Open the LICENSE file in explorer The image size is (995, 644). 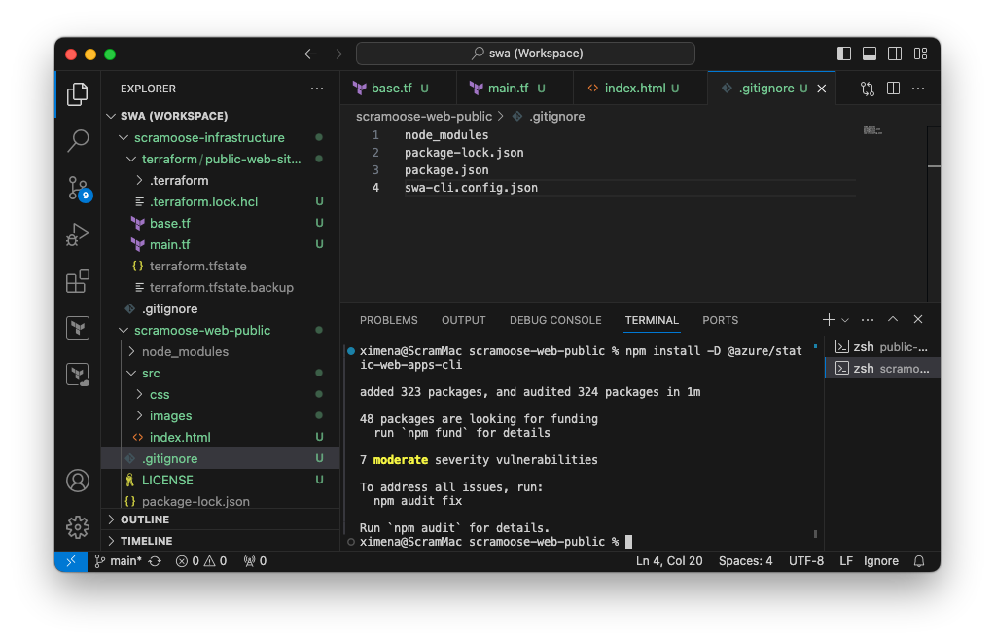coord(220,481)
